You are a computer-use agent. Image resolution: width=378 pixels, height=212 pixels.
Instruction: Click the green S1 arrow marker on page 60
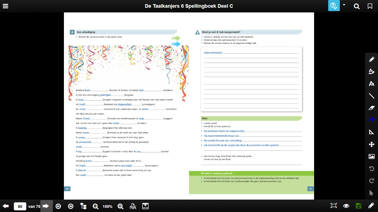(x=176, y=38)
